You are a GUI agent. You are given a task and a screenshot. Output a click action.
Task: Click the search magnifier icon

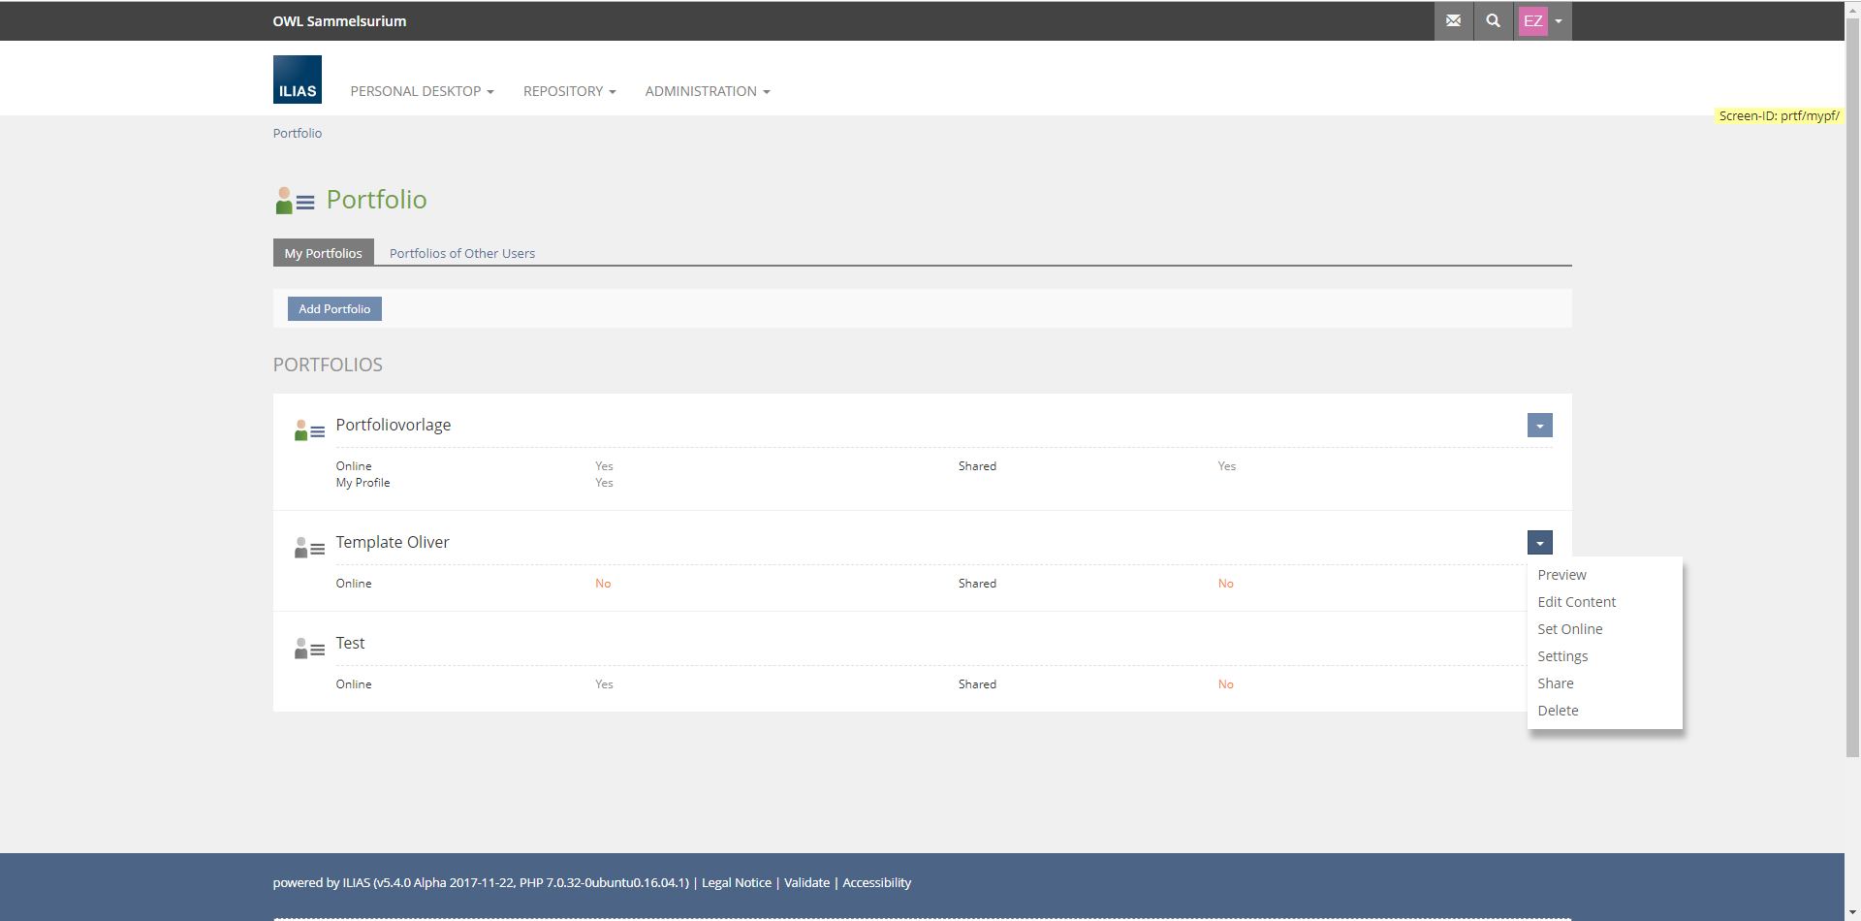pyautogui.click(x=1493, y=20)
